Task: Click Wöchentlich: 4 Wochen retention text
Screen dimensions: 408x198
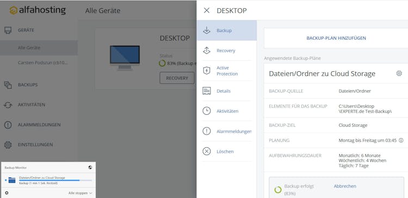Action: (x=362, y=160)
